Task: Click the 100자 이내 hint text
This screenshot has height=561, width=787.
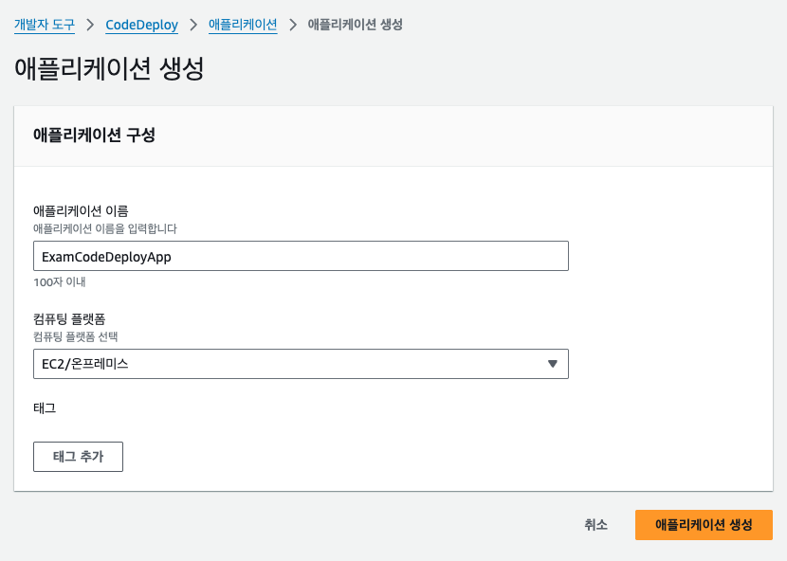Action: pos(60,282)
